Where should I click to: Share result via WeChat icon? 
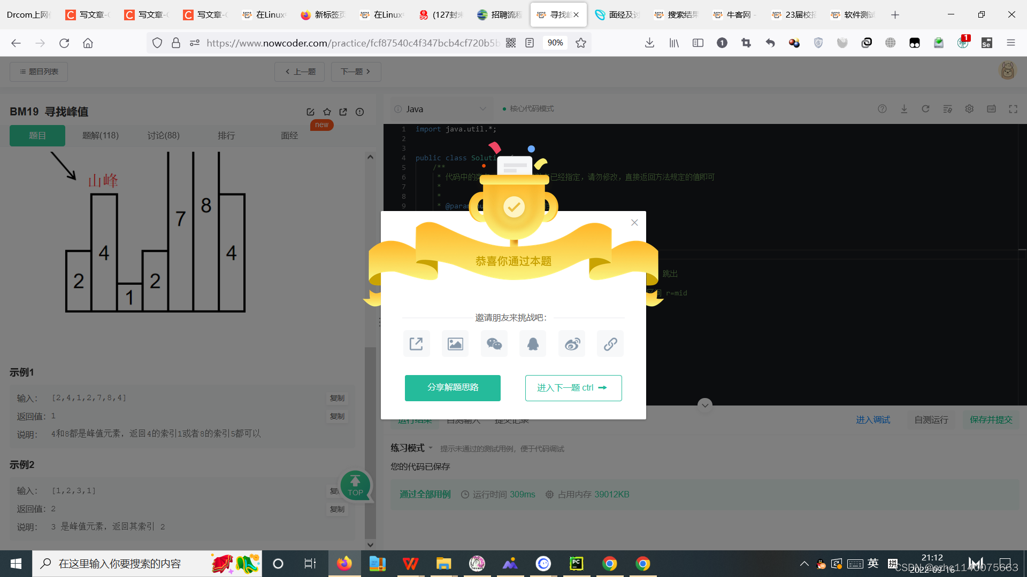(494, 344)
